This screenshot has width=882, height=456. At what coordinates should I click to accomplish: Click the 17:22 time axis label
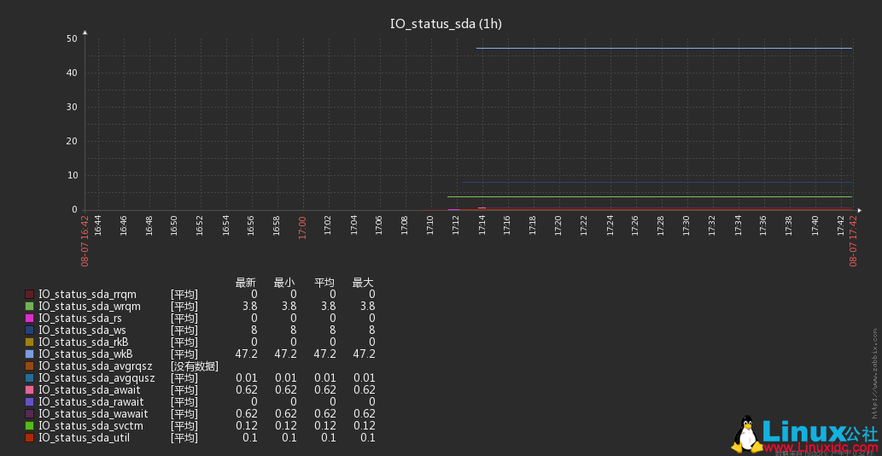584,226
